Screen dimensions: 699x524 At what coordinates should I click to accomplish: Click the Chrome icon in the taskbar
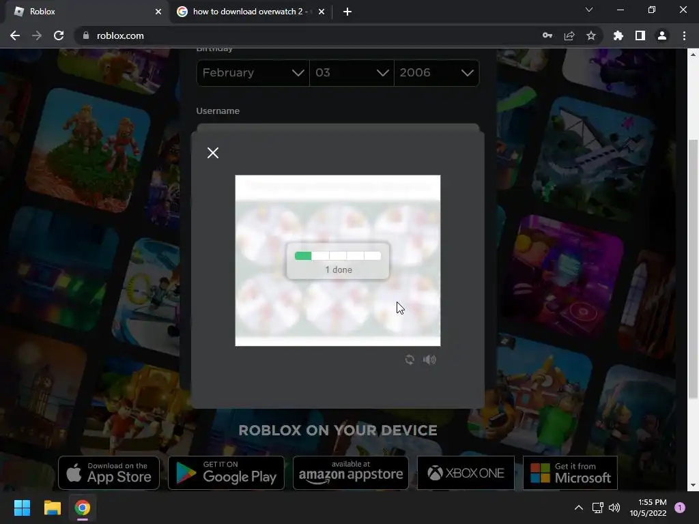point(82,508)
